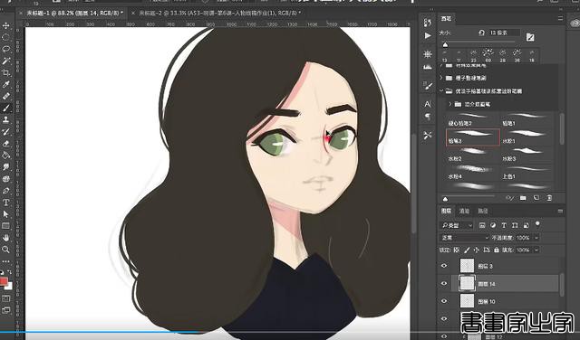Select the Rectangle shape tool

tap(6, 226)
